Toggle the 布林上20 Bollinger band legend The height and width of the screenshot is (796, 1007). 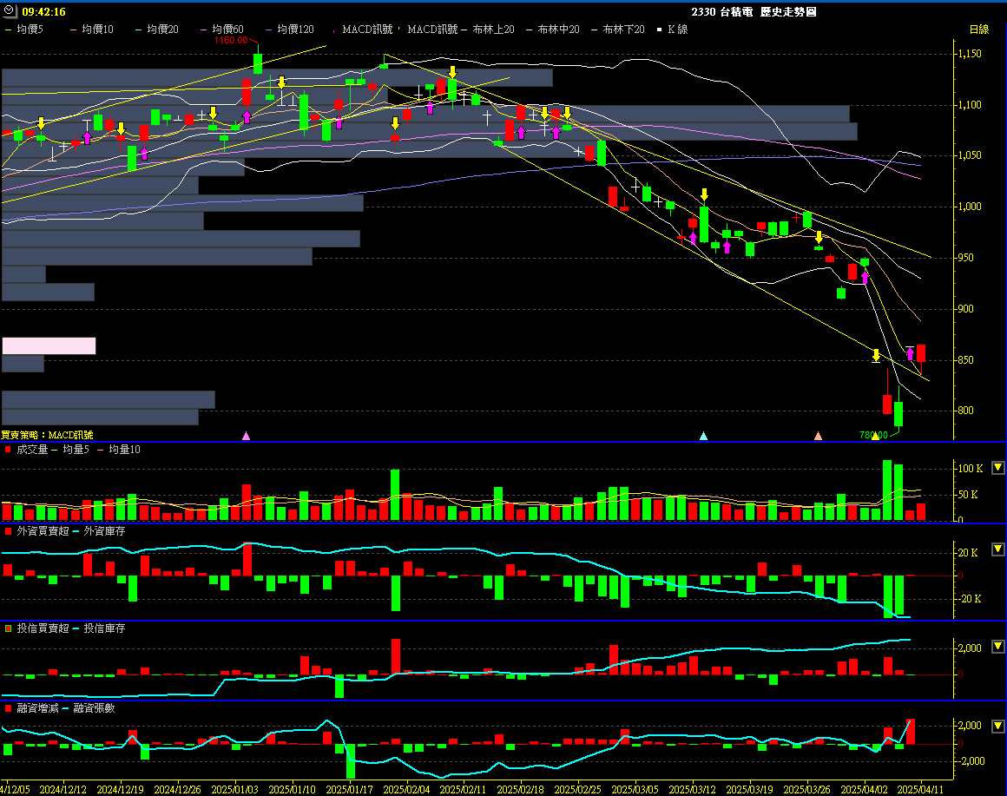[492, 30]
